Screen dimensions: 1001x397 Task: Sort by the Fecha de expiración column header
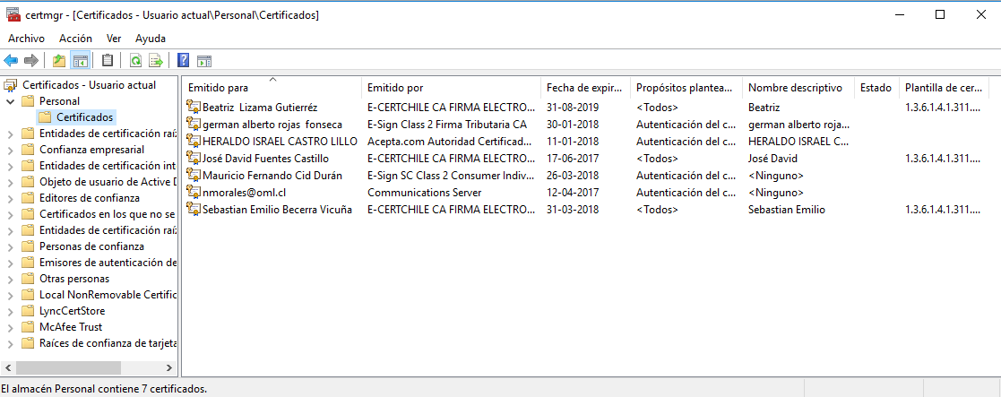coord(583,88)
